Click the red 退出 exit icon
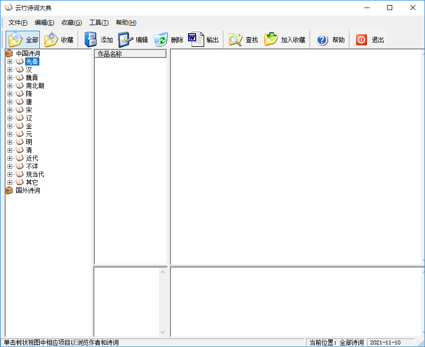The image size is (425, 347). (x=361, y=40)
